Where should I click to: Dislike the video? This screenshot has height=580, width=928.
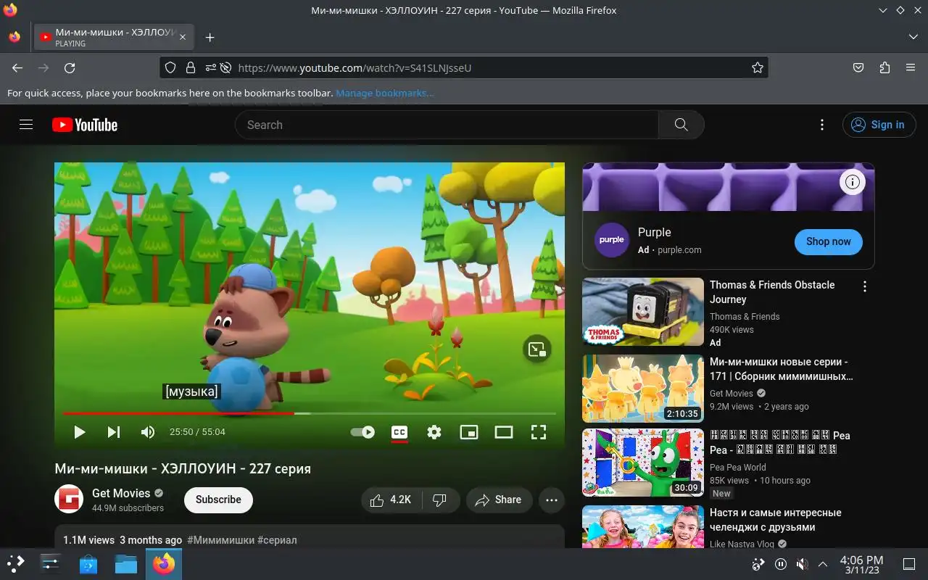pos(439,500)
